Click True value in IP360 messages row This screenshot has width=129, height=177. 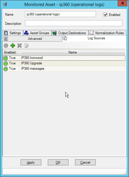[x=12, y=69]
